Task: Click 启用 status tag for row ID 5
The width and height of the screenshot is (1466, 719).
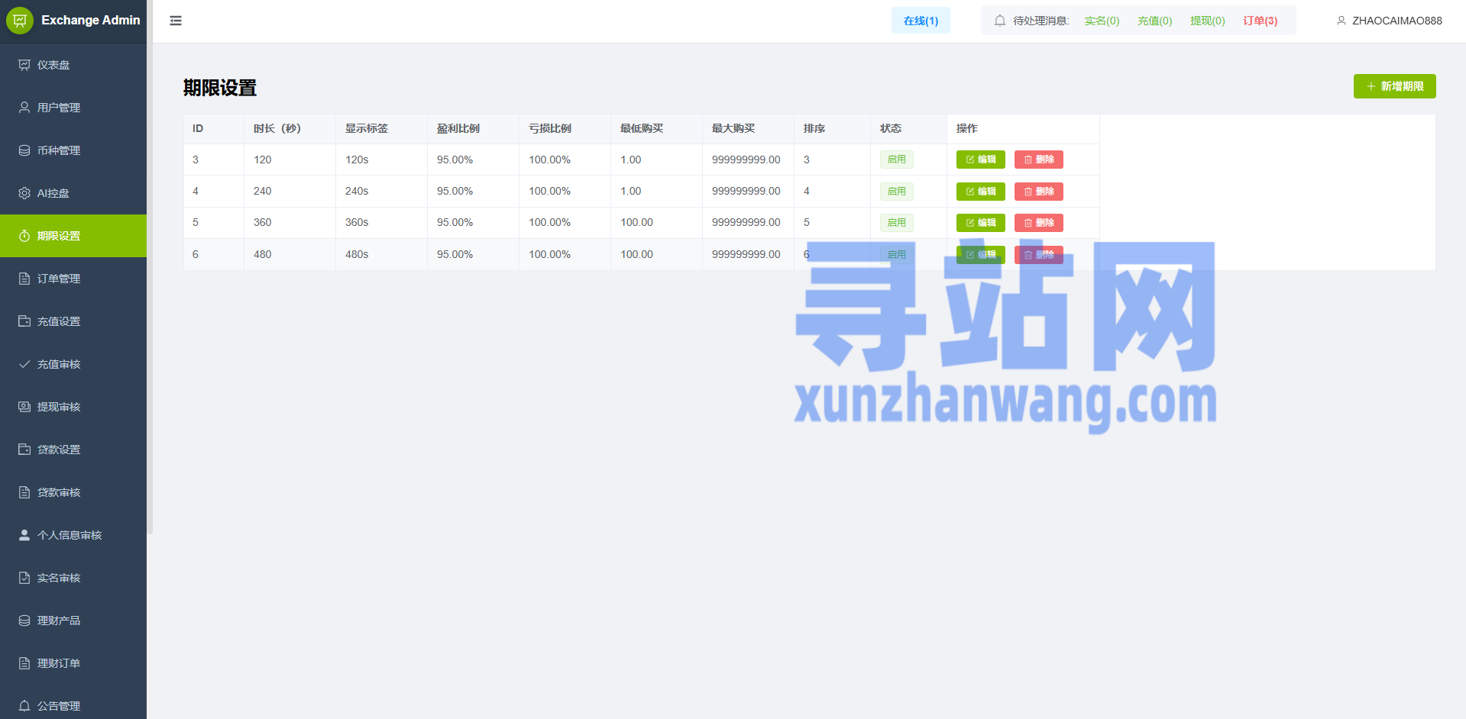Action: pos(896,223)
